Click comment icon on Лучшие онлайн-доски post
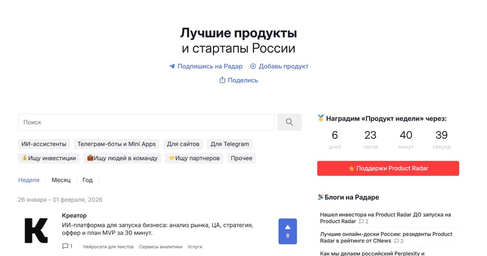 [396, 241]
